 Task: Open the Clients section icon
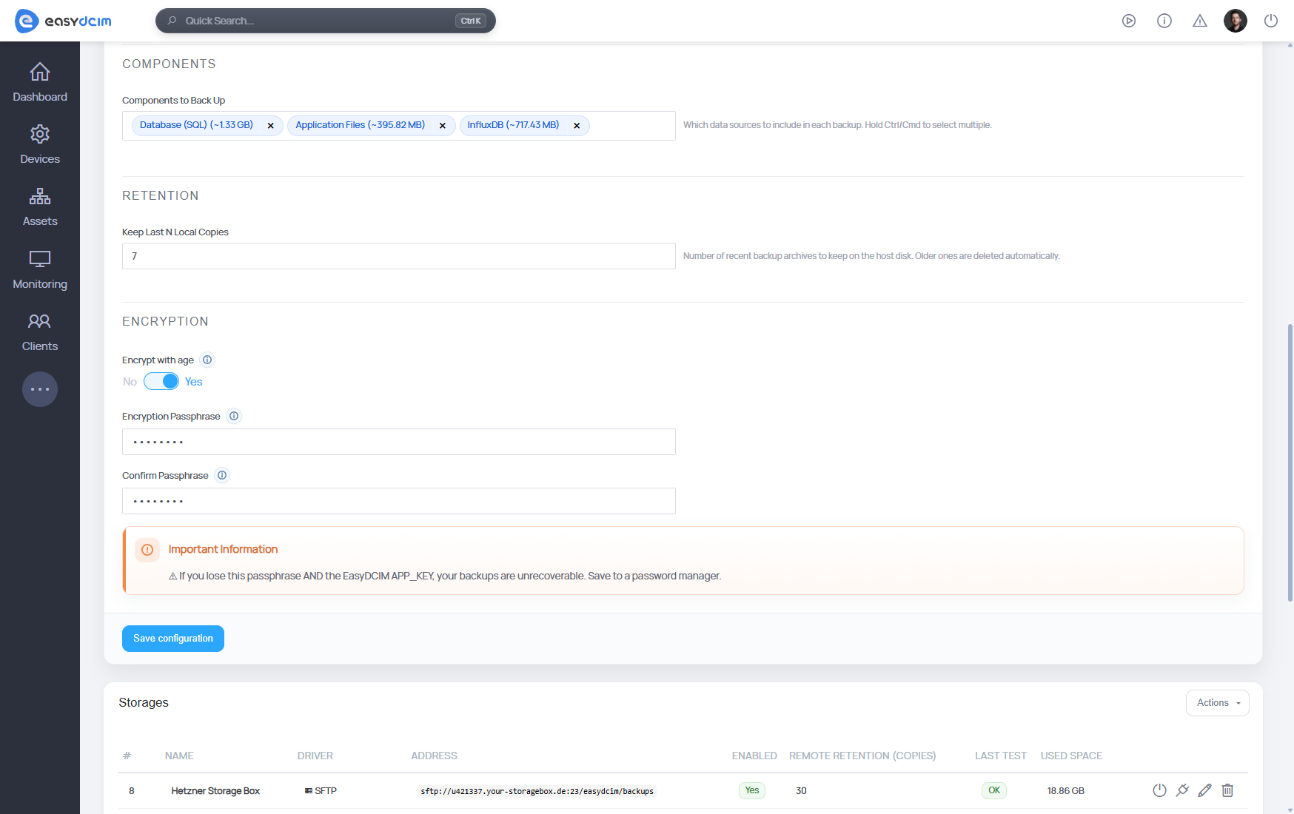pyautogui.click(x=40, y=321)
